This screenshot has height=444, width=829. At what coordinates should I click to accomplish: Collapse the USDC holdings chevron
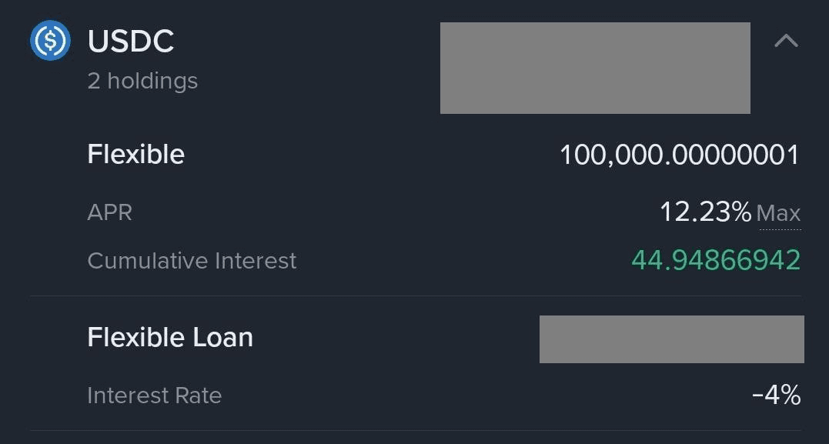click(786, 41)
